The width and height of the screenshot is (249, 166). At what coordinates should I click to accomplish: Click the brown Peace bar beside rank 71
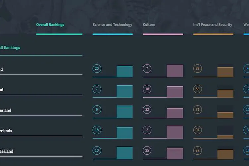coord(225,115)
